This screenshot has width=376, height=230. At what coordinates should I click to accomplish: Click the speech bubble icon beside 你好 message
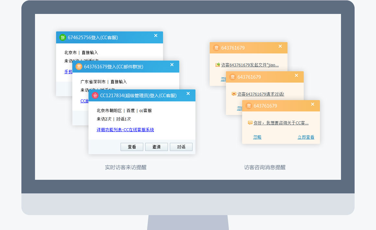250,123
